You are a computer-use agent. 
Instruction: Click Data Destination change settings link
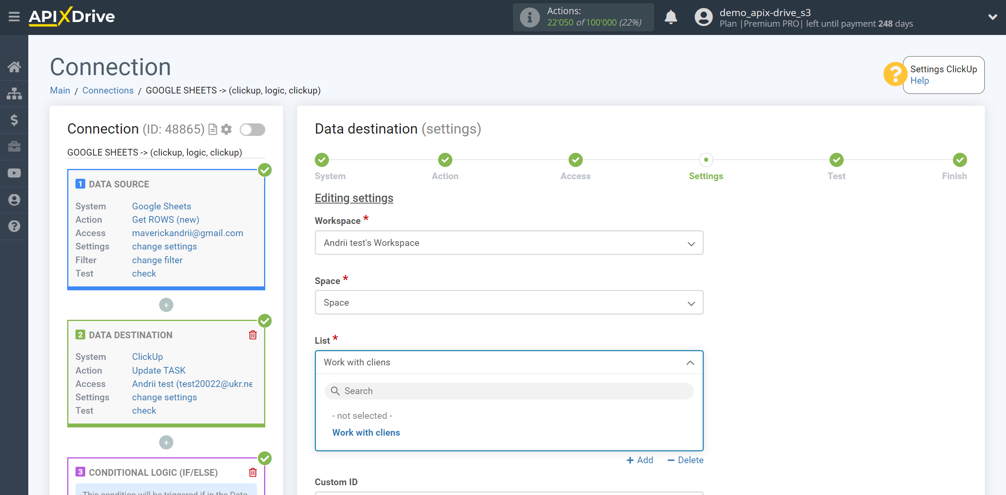(x=164, y=397)
